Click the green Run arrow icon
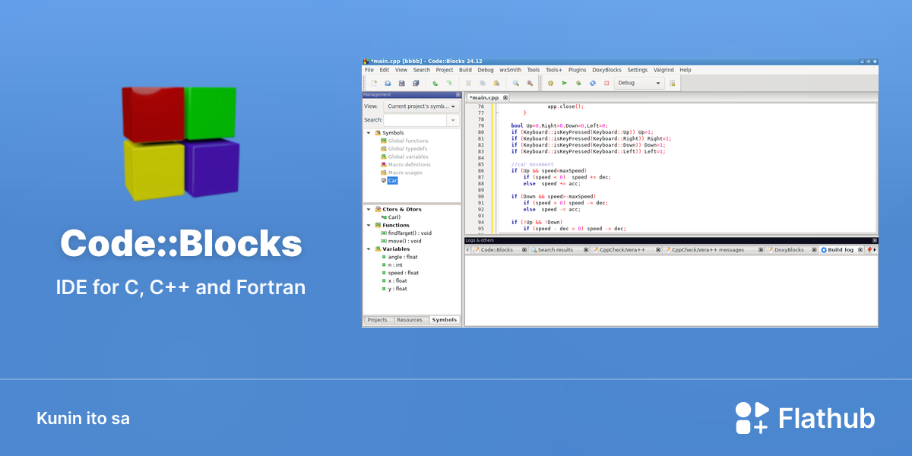The image size is (912, 456). click(565, 83)
